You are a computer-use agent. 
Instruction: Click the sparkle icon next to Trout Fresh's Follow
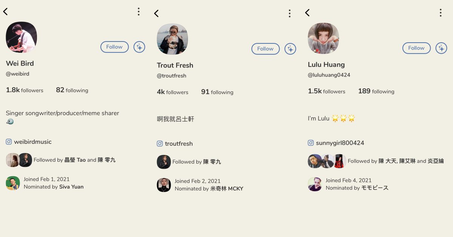point(290,49)
